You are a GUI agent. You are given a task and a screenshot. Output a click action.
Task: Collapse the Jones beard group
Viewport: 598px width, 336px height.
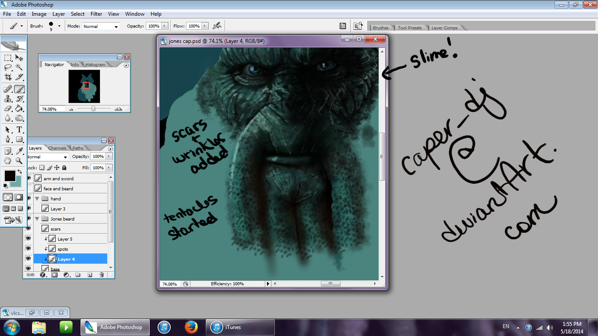(x=37, y=219)
